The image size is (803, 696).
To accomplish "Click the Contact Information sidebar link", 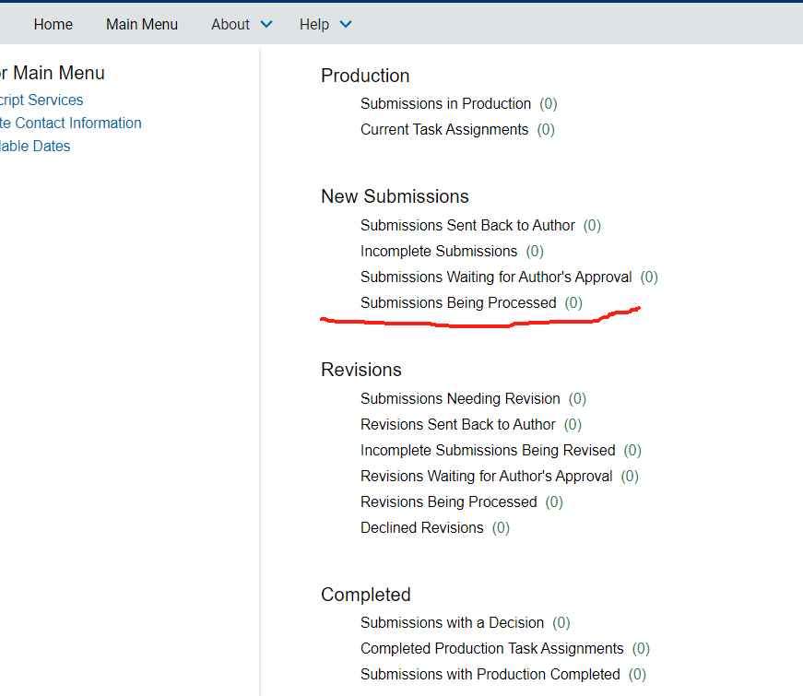I will 71,124.
